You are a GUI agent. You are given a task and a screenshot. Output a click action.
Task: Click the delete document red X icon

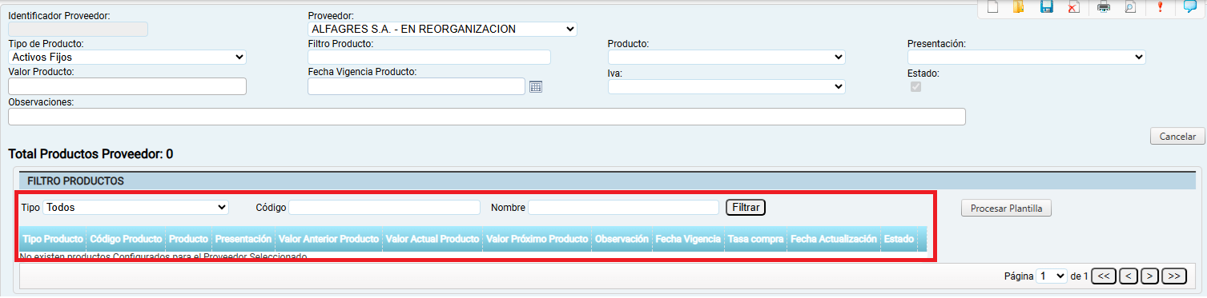pos(1073,7)
